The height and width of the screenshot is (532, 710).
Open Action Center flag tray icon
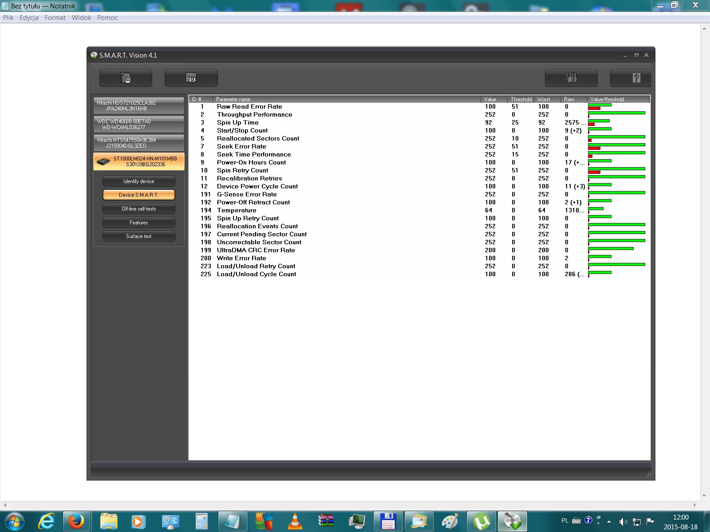point(650,521)
